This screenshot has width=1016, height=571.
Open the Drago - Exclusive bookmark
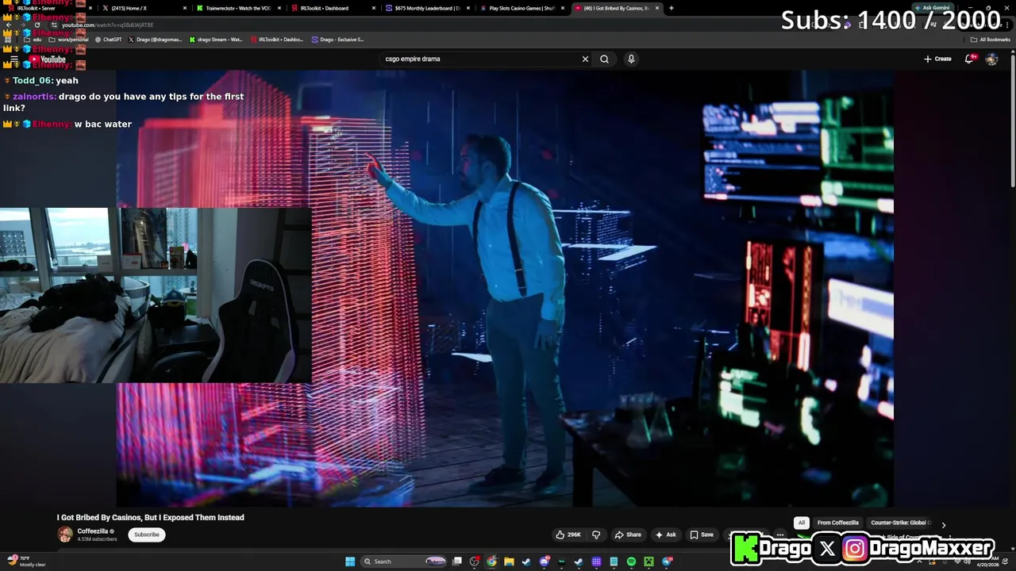tap(337, 39)
